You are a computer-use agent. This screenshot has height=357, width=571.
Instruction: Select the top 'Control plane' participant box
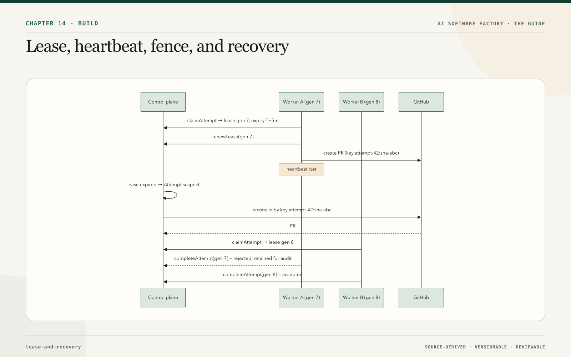tap(163, 102)
